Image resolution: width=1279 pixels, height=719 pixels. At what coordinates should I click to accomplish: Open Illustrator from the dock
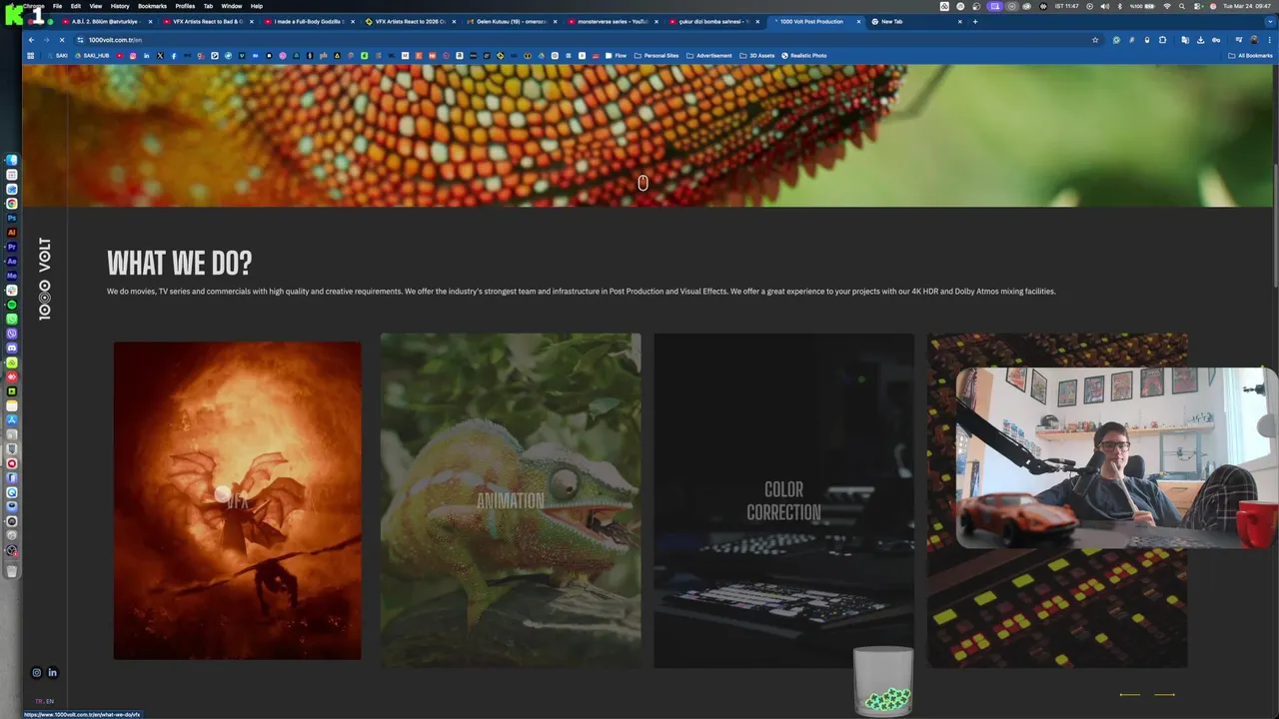[12, 232]
